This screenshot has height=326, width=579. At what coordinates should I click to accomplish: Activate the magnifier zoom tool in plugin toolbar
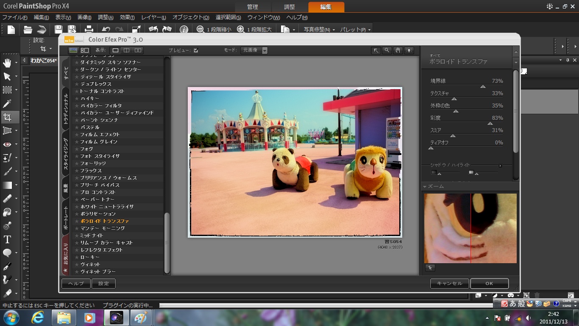(x=387, y=51)
